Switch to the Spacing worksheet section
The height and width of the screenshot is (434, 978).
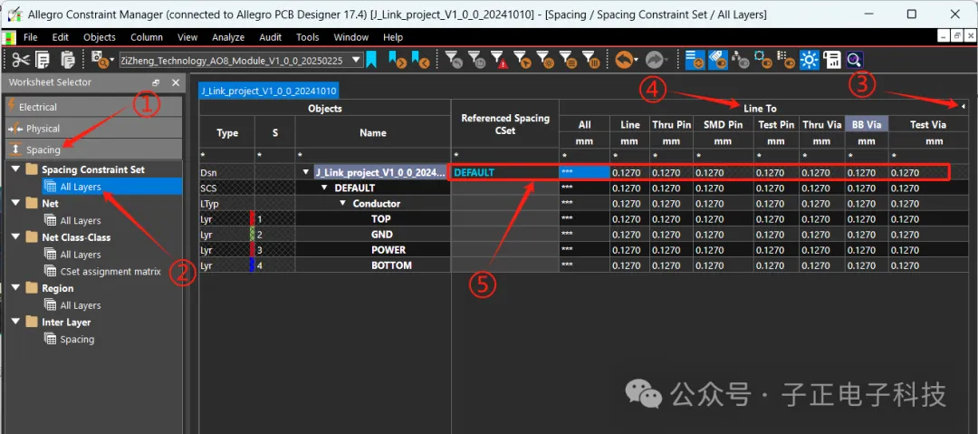point(93,149)
